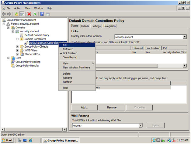Screen dimensions: 191x144
Task: Click the Starter GPOs folder icon
Action: (x=22, y=54)
